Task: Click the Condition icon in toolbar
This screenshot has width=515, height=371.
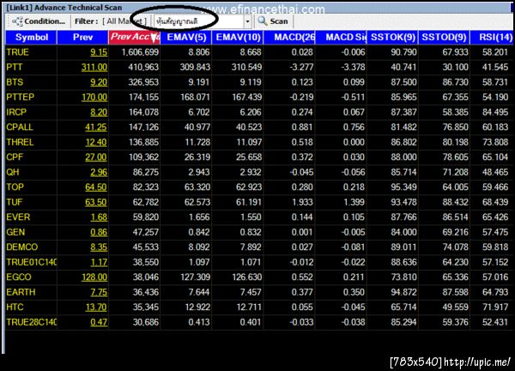Action: [17, 21]
